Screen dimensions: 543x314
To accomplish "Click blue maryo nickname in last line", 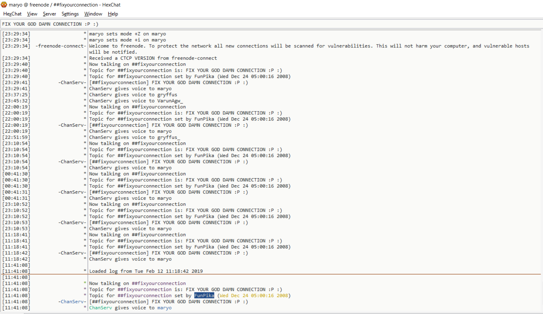I will (165, 308).
